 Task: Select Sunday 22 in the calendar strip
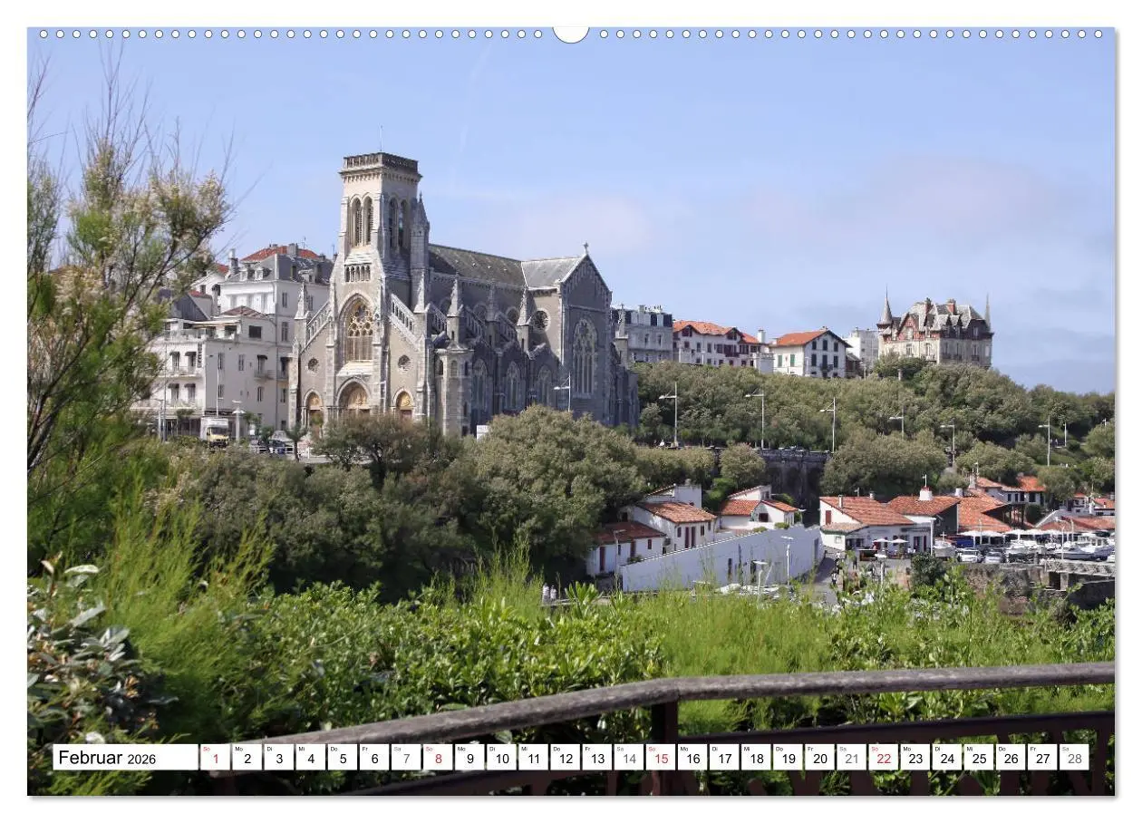click(883, 758)
